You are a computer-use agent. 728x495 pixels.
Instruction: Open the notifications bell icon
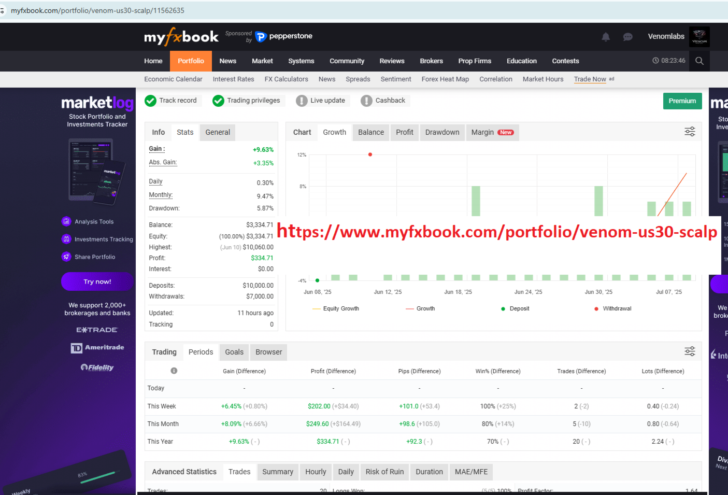[606, 37]
